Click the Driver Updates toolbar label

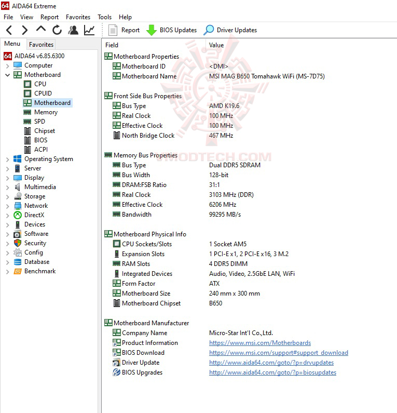(237, 30)
